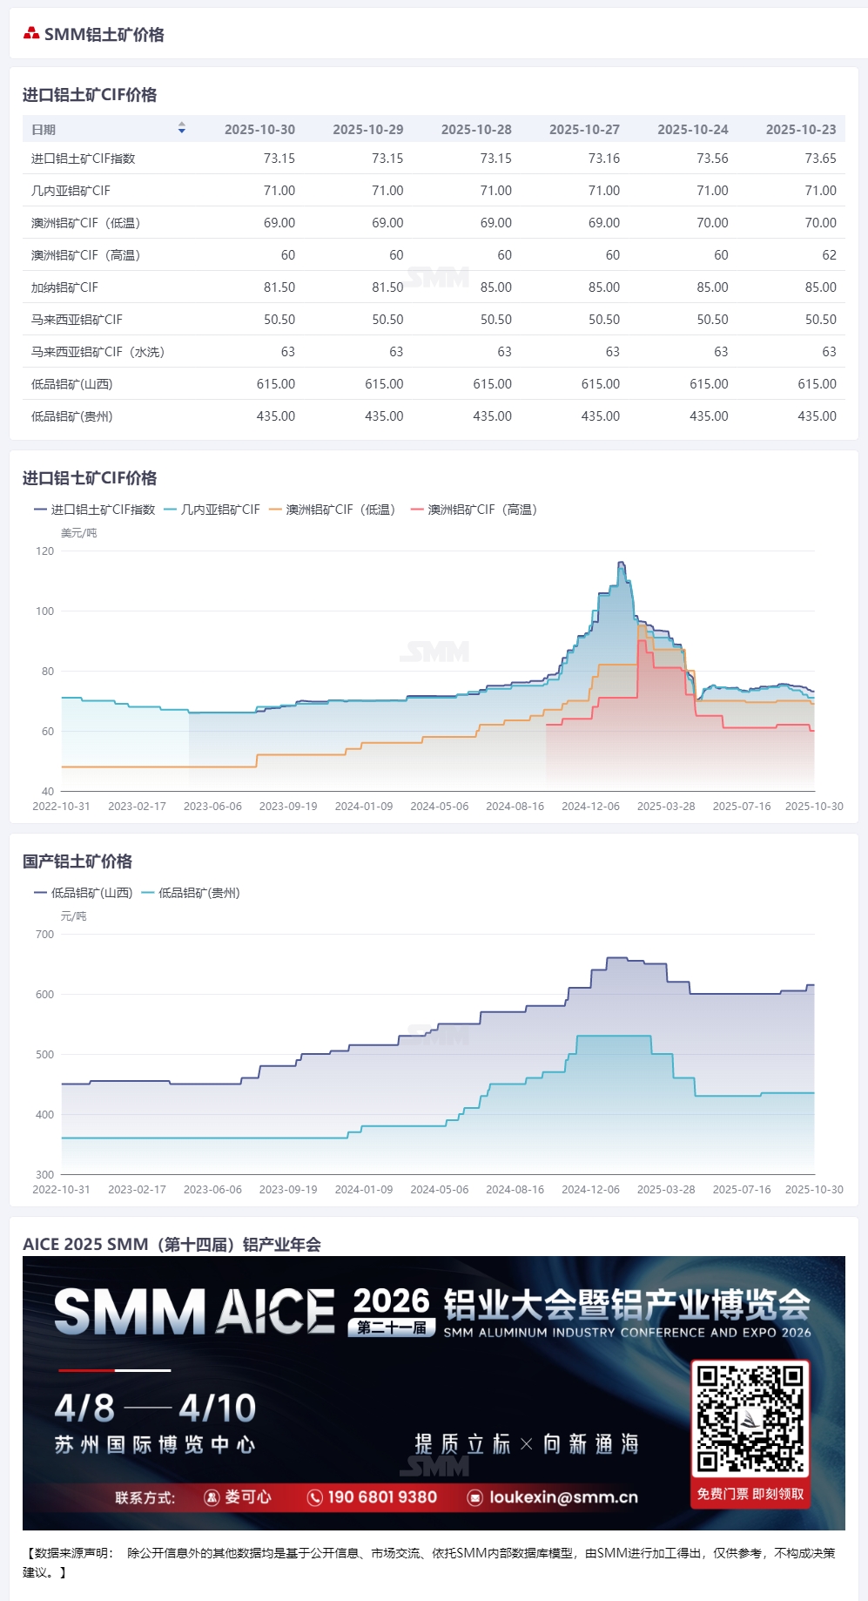Click phone number 190 6801 9380
The image size is (868, 1601).
coord(382,1497)
